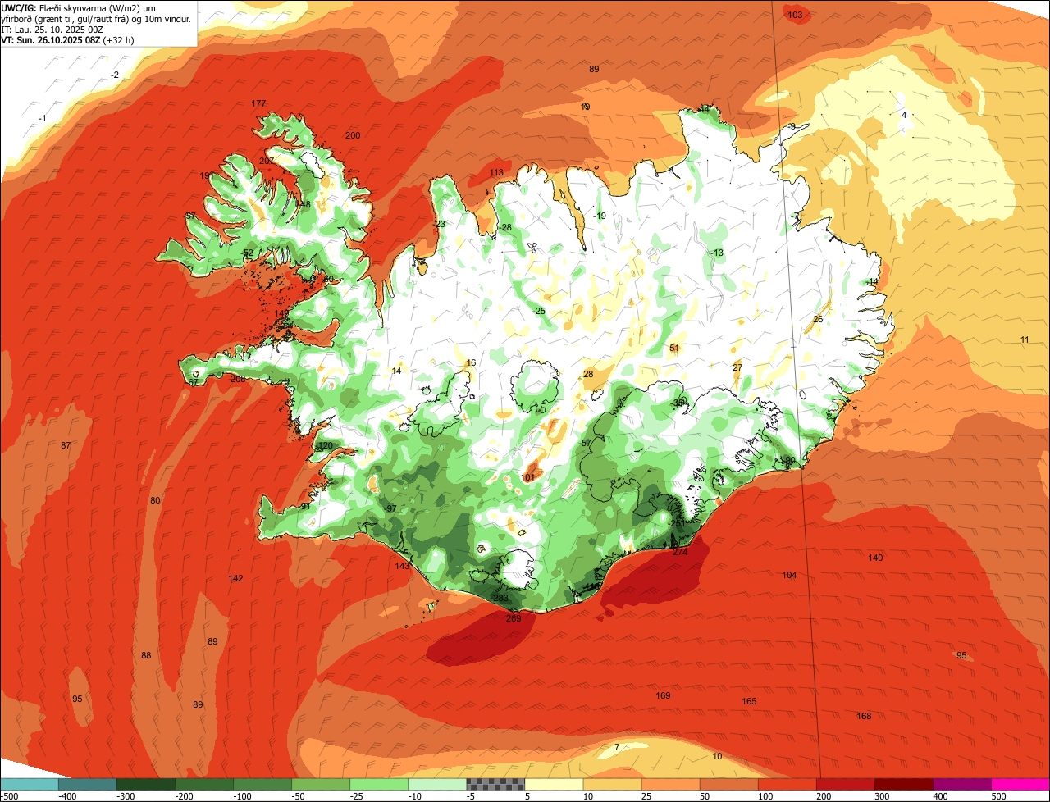
Task: Click the map value 51 in east-central Iceland
Action: 674,348
